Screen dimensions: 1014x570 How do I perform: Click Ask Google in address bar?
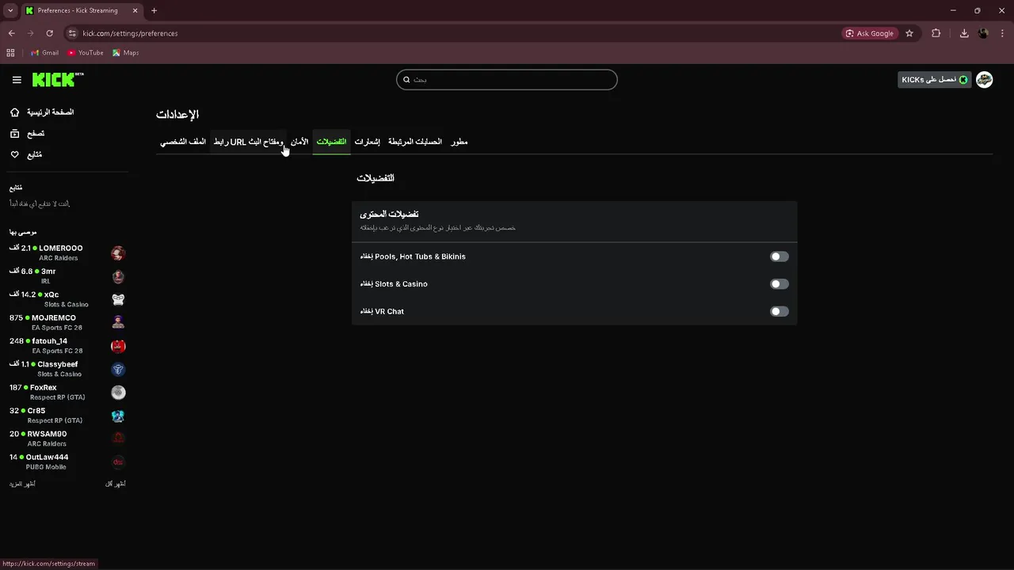pyautogui.click(x=870, y=33)
